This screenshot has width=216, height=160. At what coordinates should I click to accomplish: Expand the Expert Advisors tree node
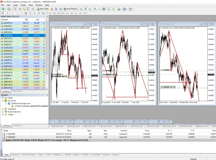point(3,112)
